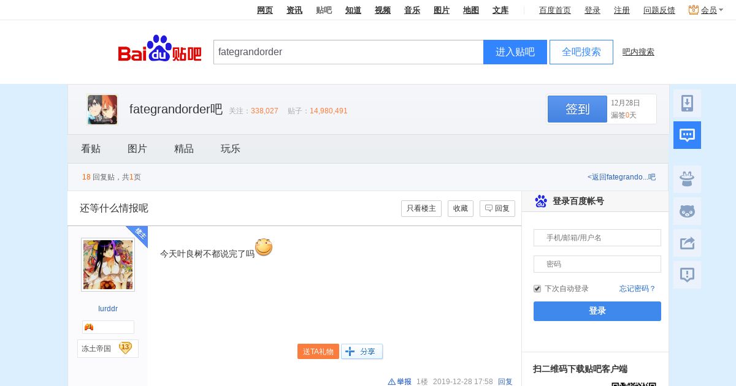
Task: Open the 视频 top navigation link
Action: click(383, 10)
